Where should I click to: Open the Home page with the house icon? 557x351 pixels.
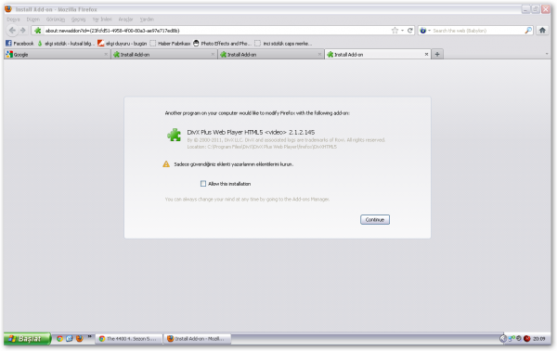click(542, 31)
